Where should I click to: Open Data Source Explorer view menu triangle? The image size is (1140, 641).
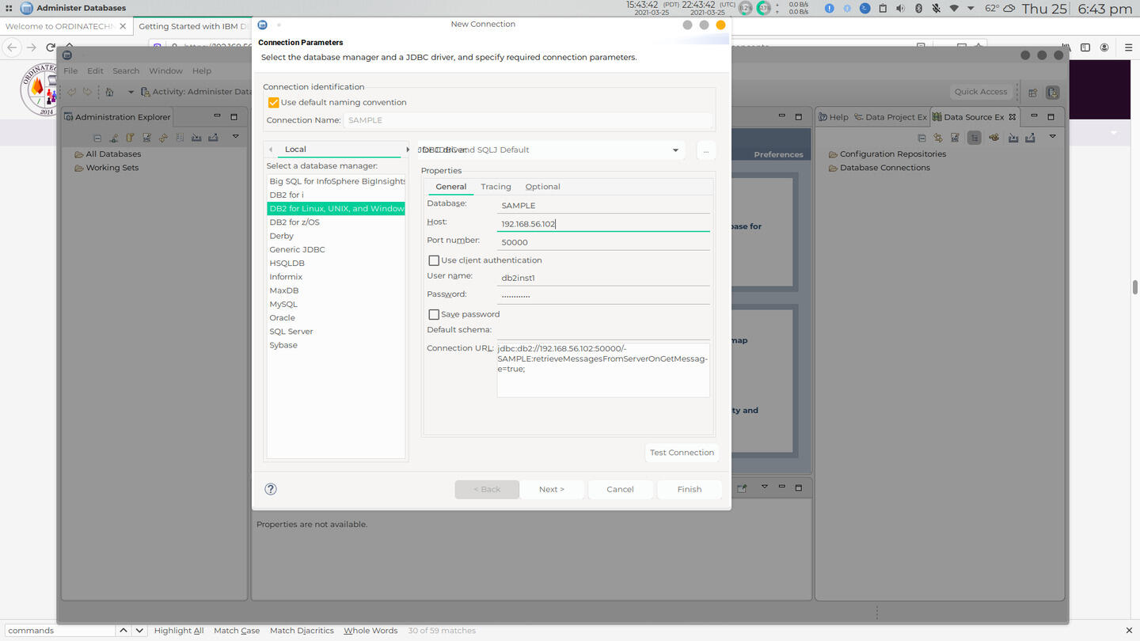pos(1052,137)
